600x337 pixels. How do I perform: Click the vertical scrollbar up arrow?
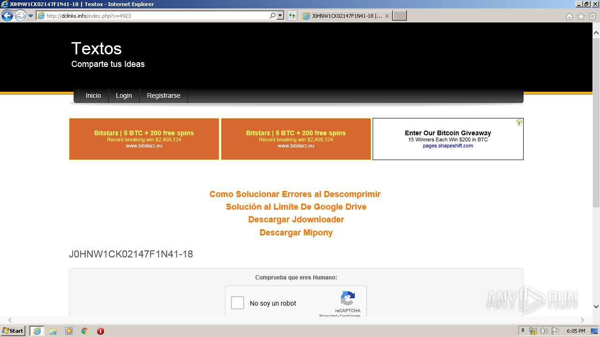pos(596,33)
